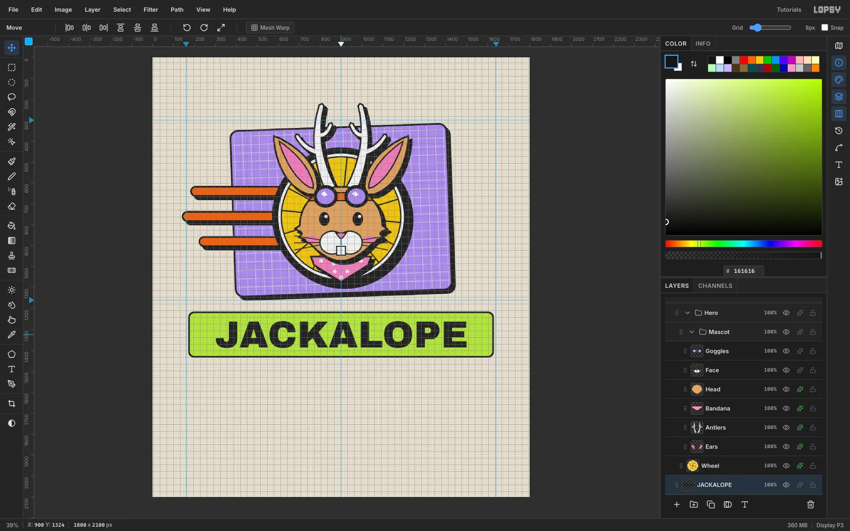Hide the Wheel layer
Image resolution: width=850 pixels, height=531 pixels.
pyautogui.click(x=786, y=466)
